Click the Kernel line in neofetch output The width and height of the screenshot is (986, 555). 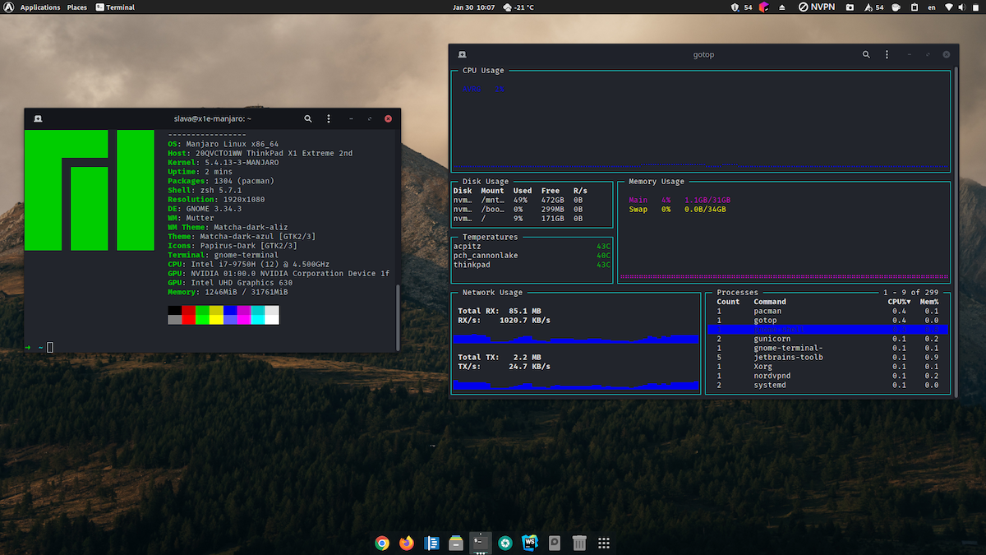(x=223, y=163)
